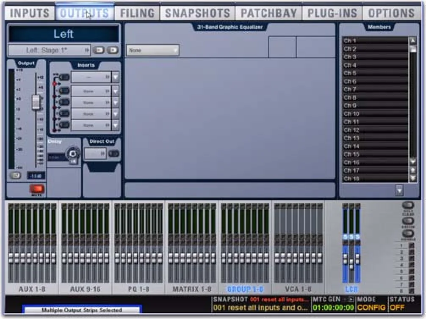Click the small button beneath the Delay knob
Viewport: 426px width, 319px height.
click(x=73, y=162)
